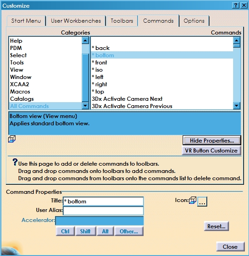249x256 pixels.
Task: Switch to the Toolbars tab
Action: 122,21
